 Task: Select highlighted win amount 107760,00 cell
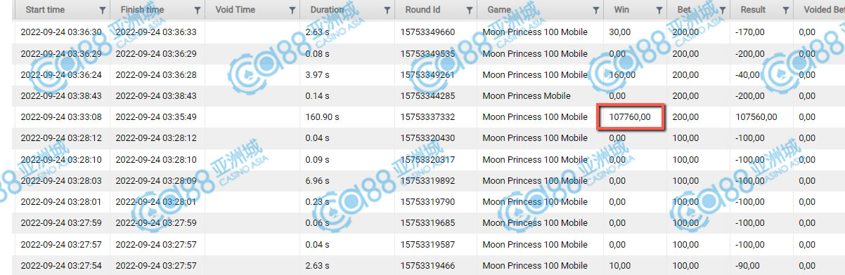631,117
